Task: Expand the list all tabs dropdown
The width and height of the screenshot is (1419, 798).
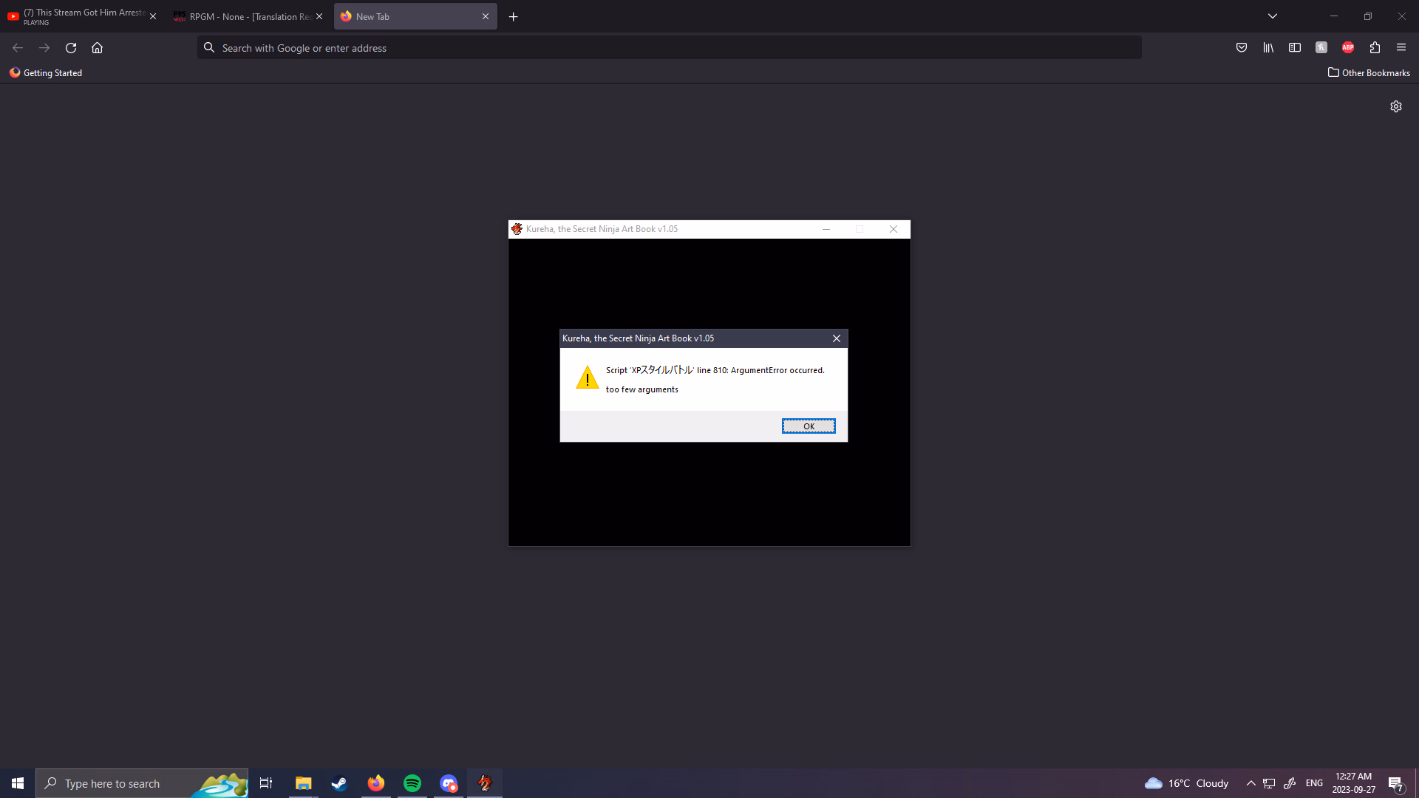Action: tap(1273, 16)
